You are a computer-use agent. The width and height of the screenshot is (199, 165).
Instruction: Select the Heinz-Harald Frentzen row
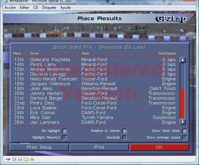[x=95, y=79]
